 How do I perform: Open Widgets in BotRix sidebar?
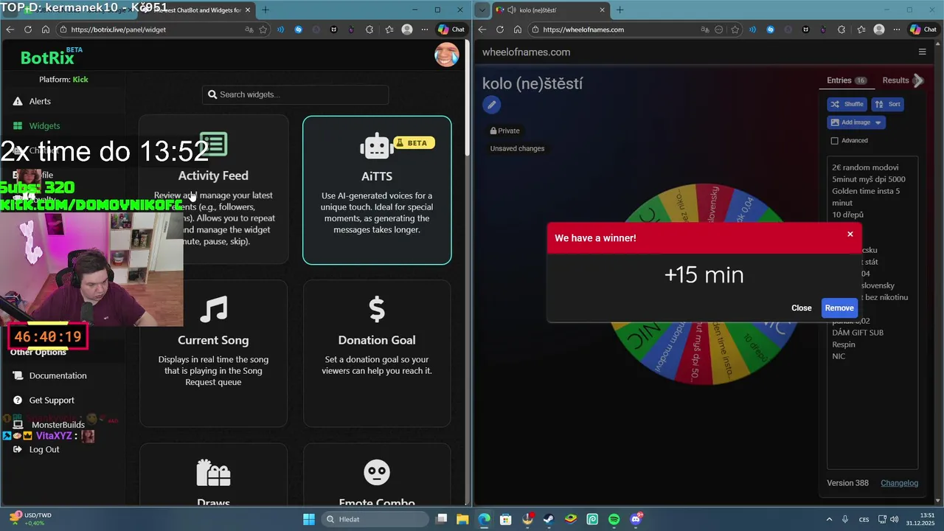44,126
